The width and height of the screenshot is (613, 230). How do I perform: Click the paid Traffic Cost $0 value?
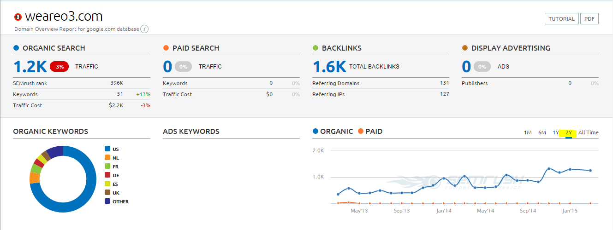(x=269, y=94)
